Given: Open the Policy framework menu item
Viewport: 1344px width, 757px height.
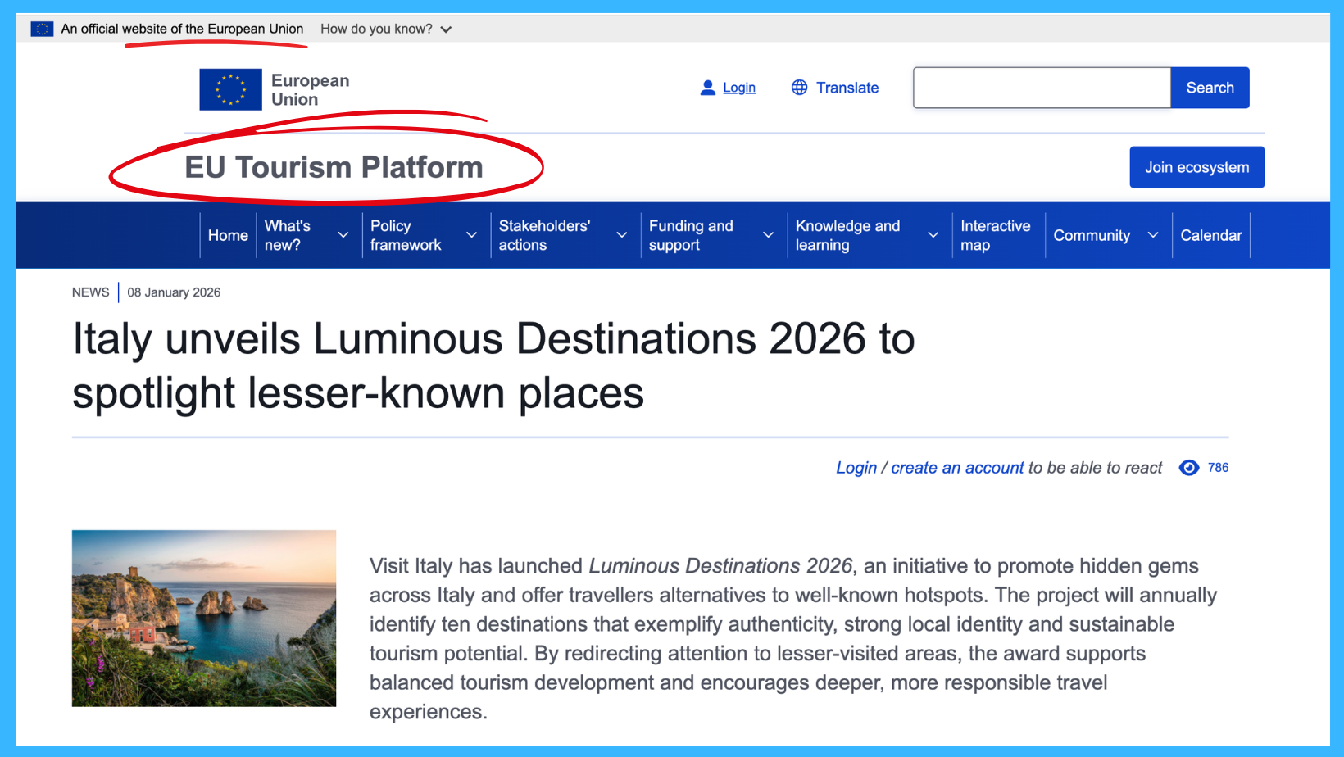Looking at the screenshot, I should click(406, 235).
